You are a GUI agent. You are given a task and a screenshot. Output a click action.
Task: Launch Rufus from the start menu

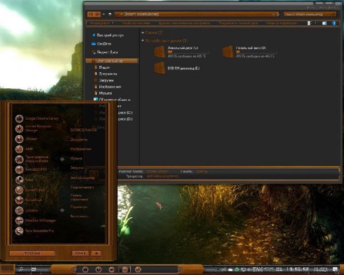point(25,180)
